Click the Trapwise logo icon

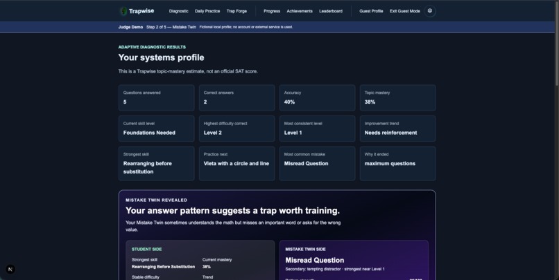(123, 11)
